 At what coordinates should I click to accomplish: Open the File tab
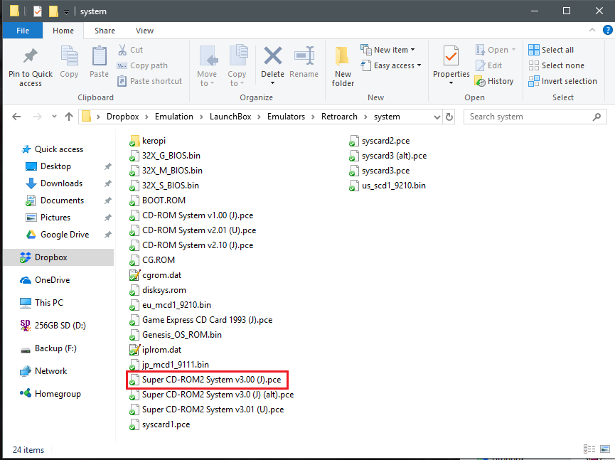pos(23,31)
